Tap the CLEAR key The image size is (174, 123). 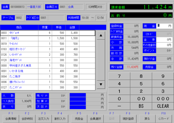[163, 106]
